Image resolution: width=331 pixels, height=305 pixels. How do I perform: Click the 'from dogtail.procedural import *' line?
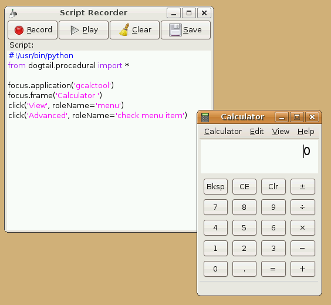69,65
